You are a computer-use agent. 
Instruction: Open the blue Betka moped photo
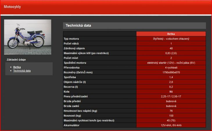[x=28, y=37]
